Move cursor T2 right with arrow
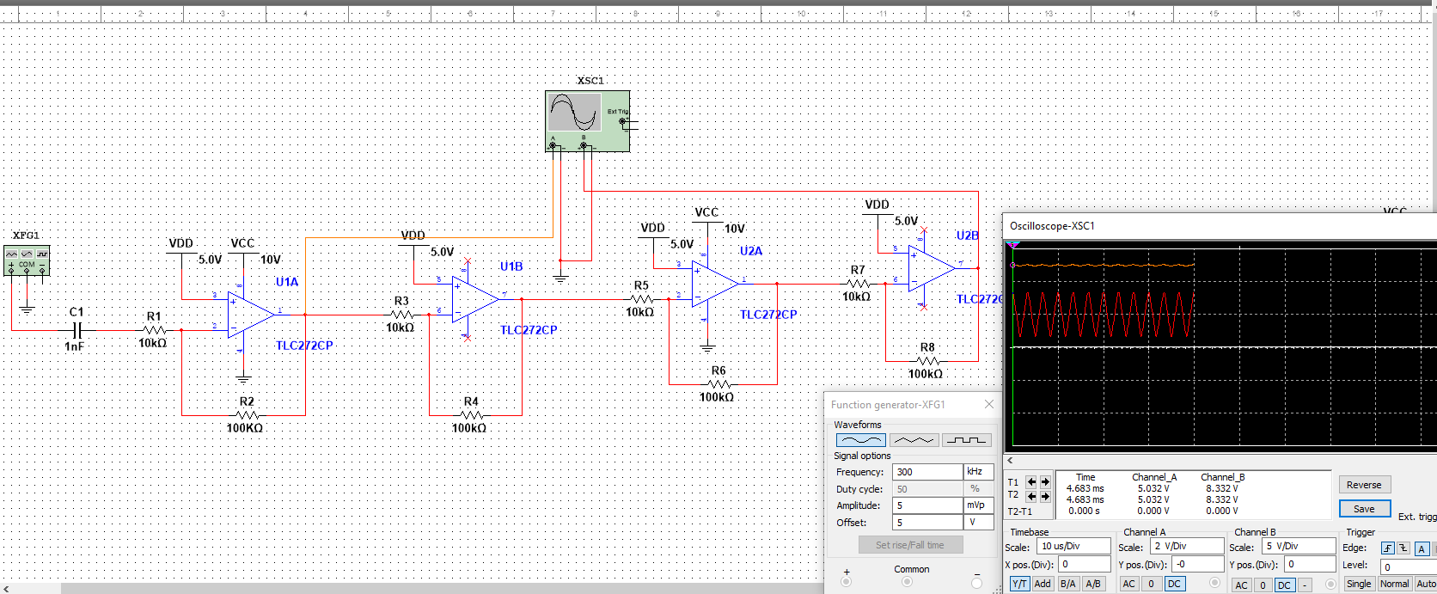 tap(1045, 496)
